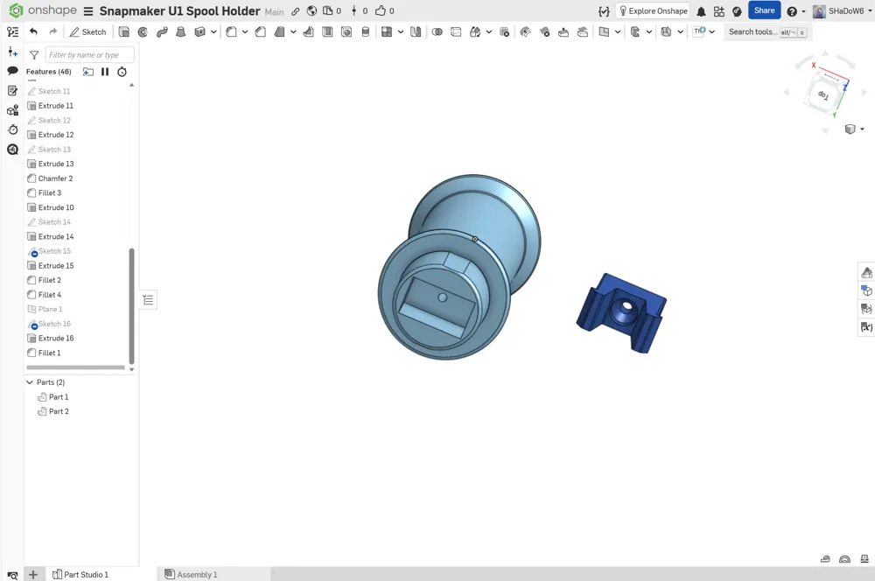Collapse the Parts (2) list
Image resolution: width=875 pixels, height=581 pixels.
[30, 382]
